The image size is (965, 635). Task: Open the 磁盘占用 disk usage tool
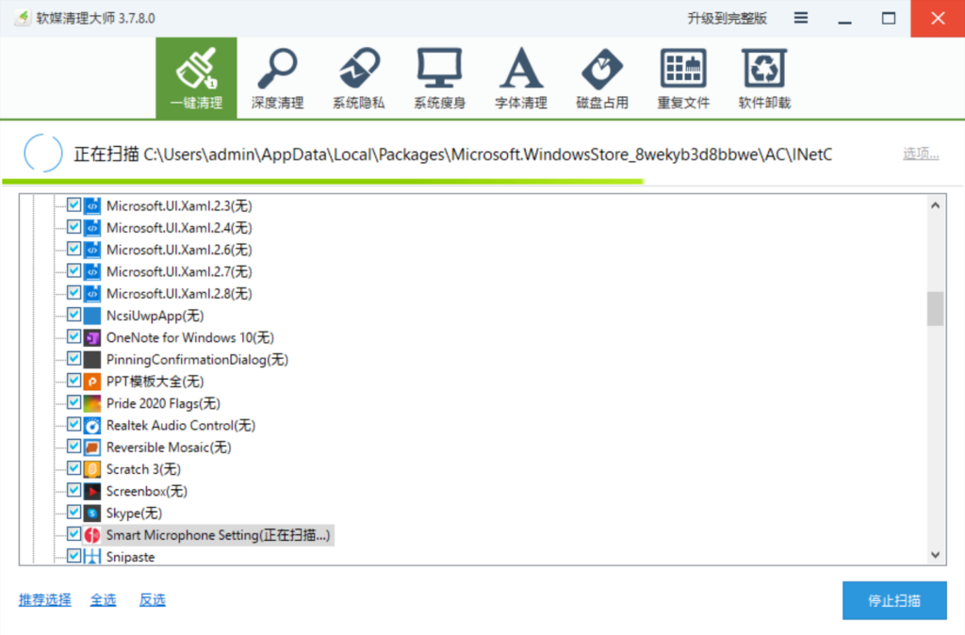[x=601, y=79]
